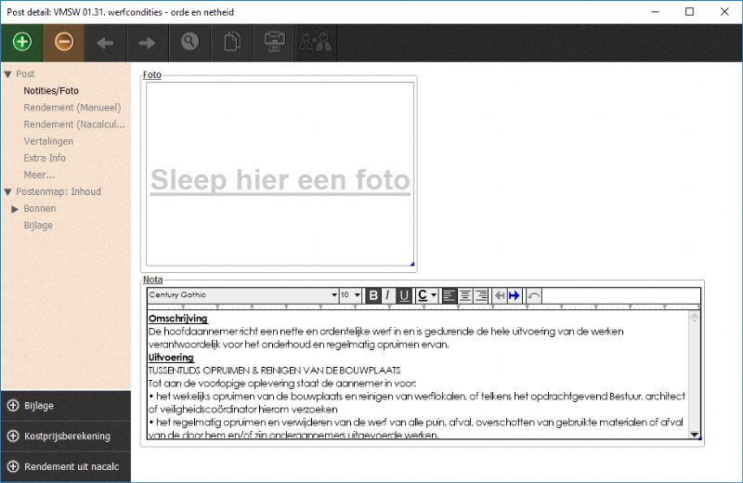The height and width of the screenshot is (483, 743).
Task: Toggle italic formatting in Nota editor
Action: tap(387, 295)
